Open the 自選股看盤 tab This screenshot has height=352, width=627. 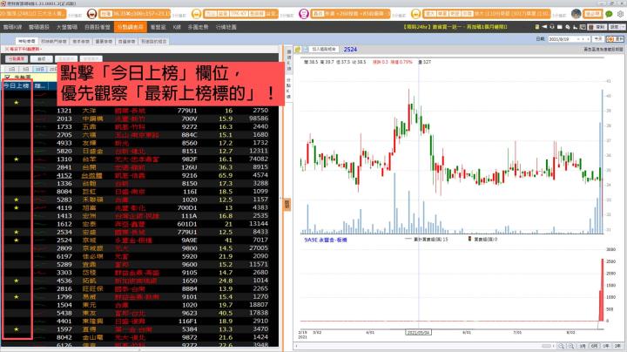coord(98,27)
